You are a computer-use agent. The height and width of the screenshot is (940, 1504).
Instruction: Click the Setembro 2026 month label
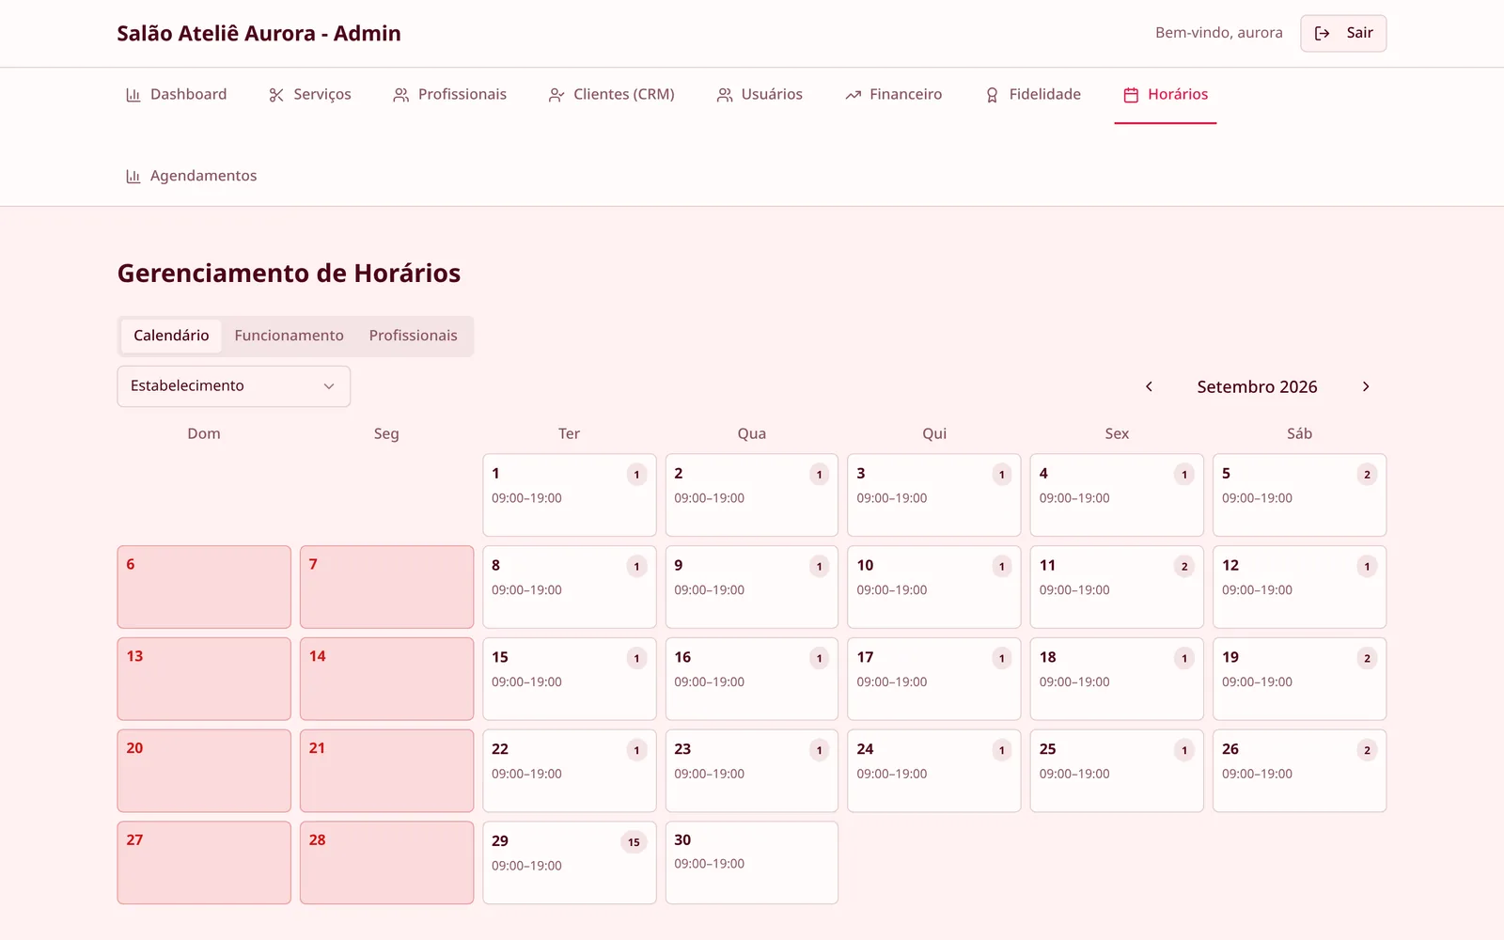click(x=1257, y=387)
